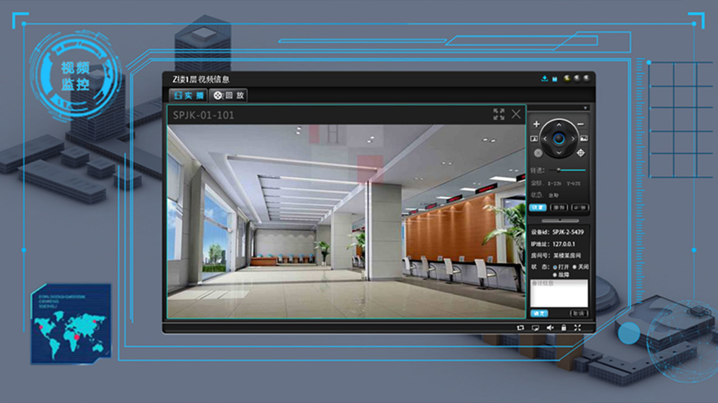The width and height of the screenshot is (718, 403).
Task: Click the download icon in title bar
Action: (544, 79)
